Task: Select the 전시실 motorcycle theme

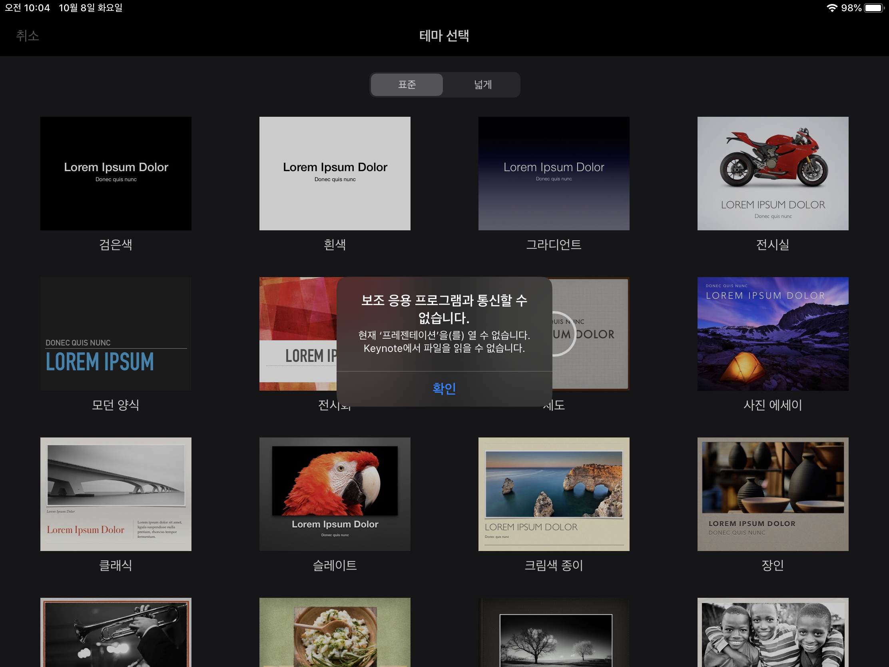Action: click(772, 173)
